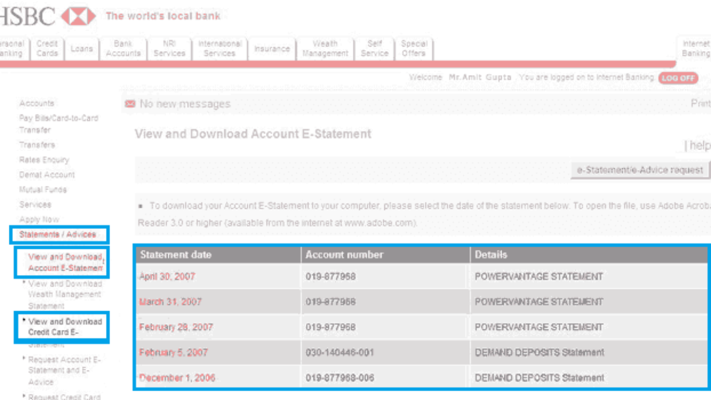This screenshot has width=711, height=400.
Task: Select Transfers in the sidebar
Action: coord(37,144)
